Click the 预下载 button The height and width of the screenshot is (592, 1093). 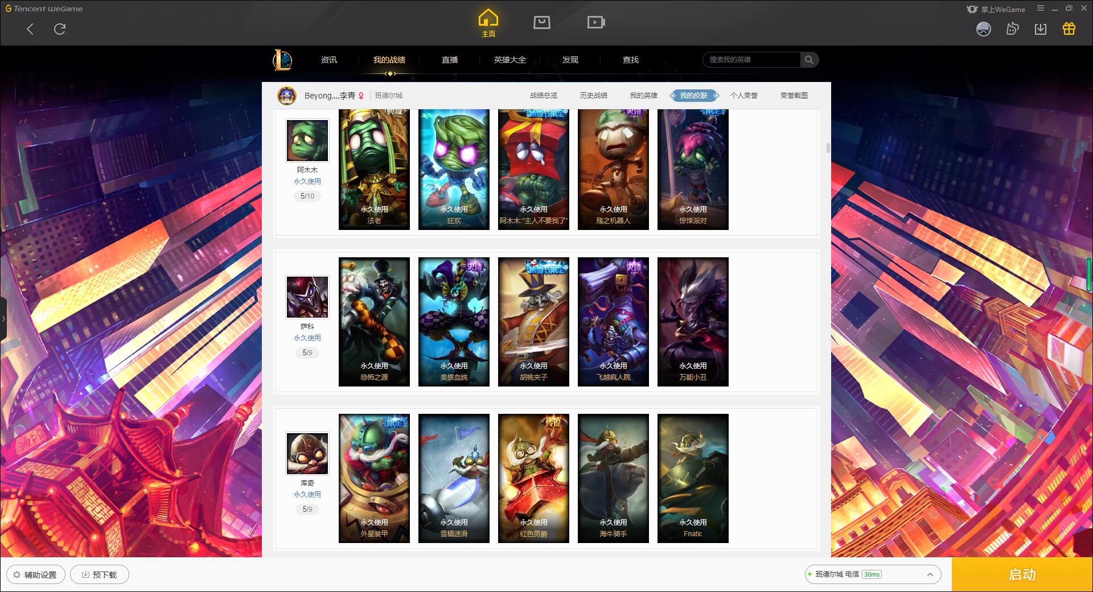pyautogui.click(x=100, y=575)
